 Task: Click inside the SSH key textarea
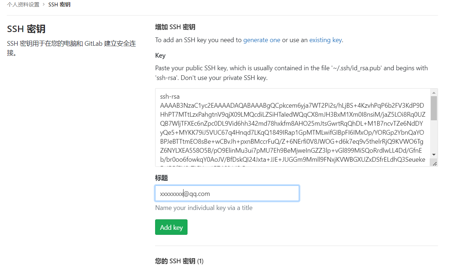click(x=288, y=126)
